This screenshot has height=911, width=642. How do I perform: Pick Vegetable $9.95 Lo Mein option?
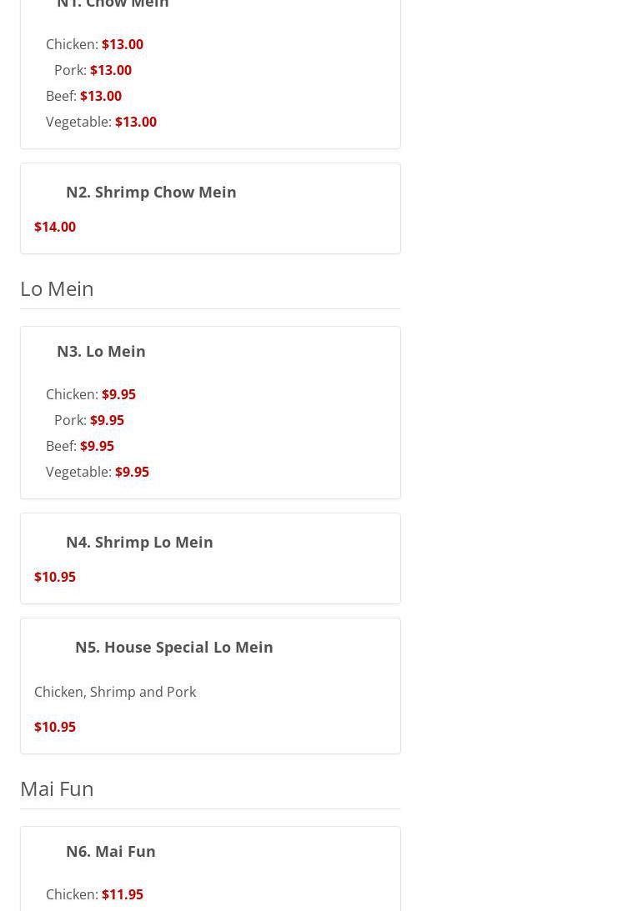(x=97, y=472)
